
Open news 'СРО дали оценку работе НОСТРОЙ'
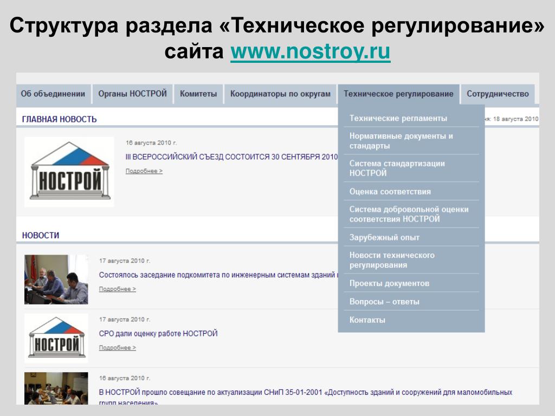pyautogui.click(x=158, y=334)
